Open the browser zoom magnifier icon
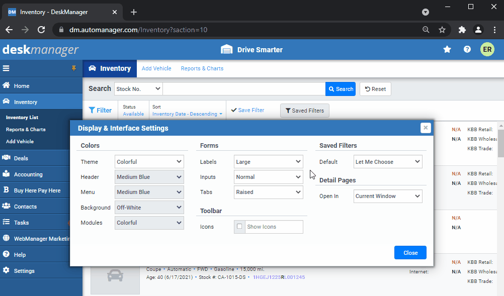The height and width of the screenshot is (296, 504). [426, 30]
